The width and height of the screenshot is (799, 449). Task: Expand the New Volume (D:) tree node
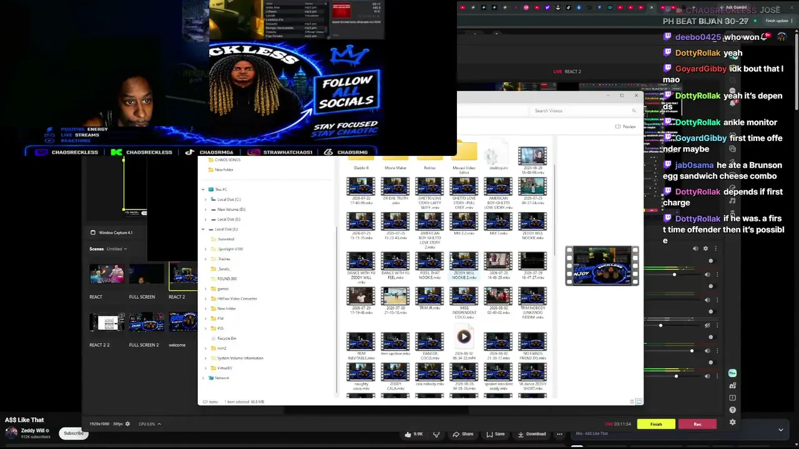(x=206, y=210)
